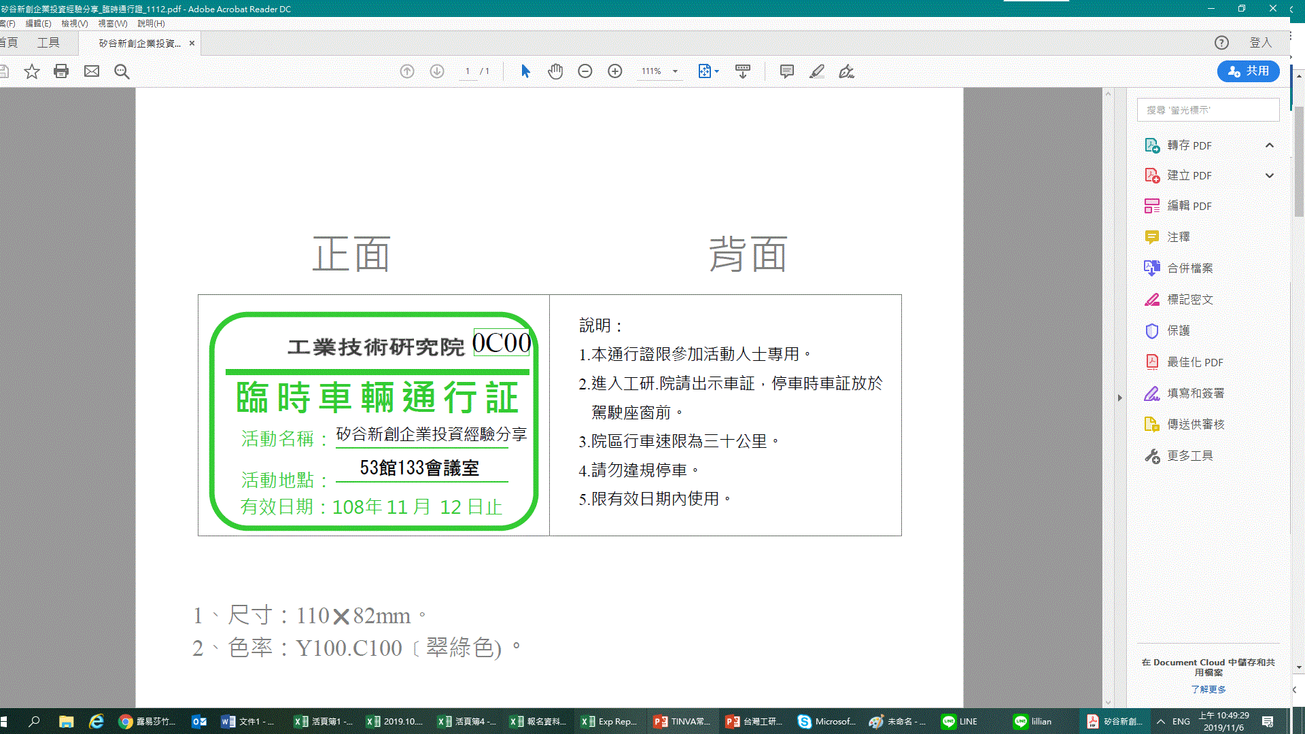Close the 矽谷新創企業投資 document tab

tap(192, 43)
